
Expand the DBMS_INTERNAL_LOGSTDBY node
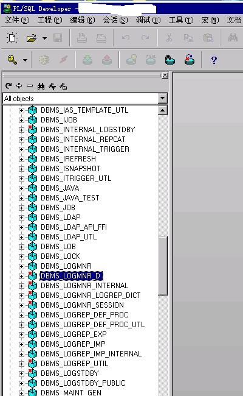(x=21, y=130)
